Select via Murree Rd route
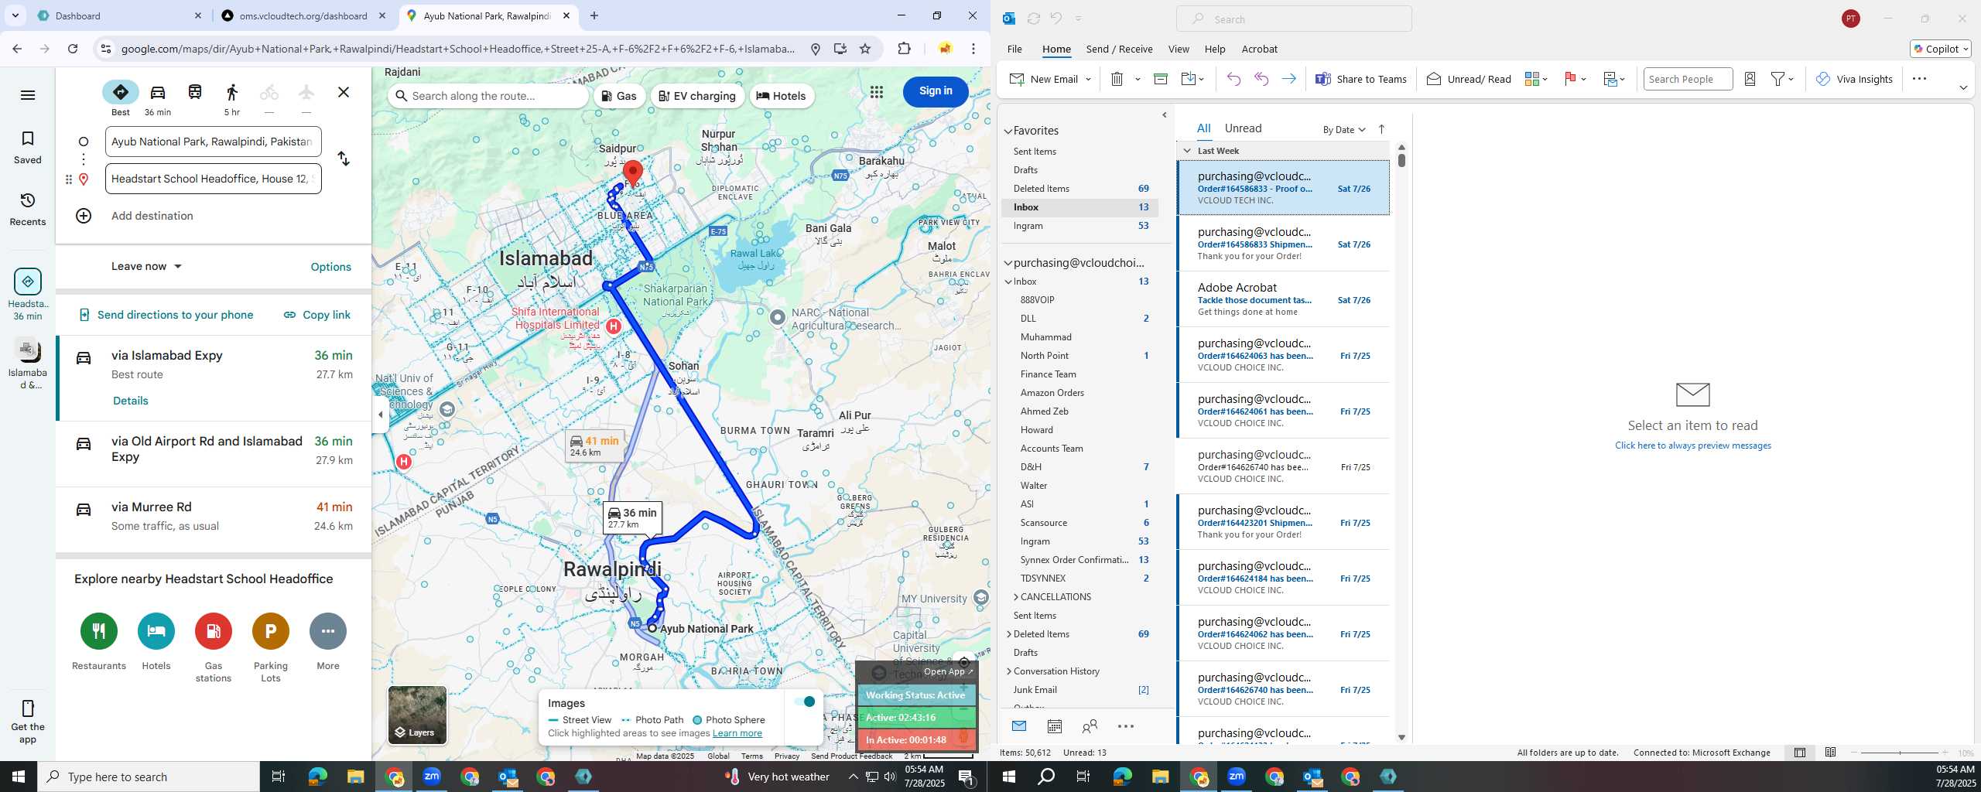The image size is (1981, 792). (214, 517)
